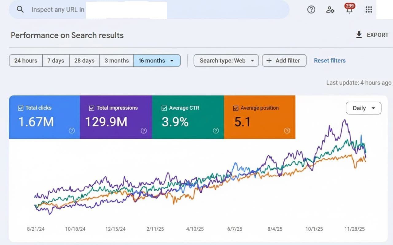
Task: Click the help icon on Total clicks card
Action: 72,131
